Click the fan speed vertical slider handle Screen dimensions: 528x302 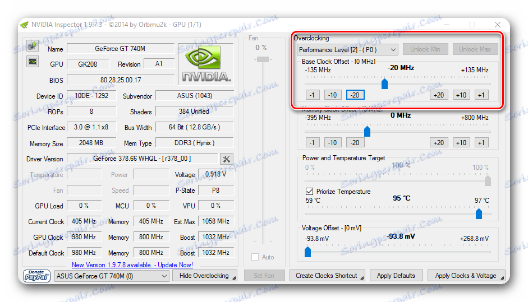tap(263, 59)
